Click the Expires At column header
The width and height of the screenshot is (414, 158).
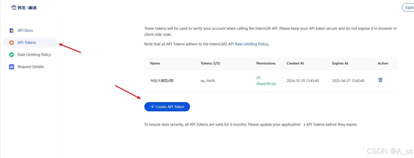340,63
